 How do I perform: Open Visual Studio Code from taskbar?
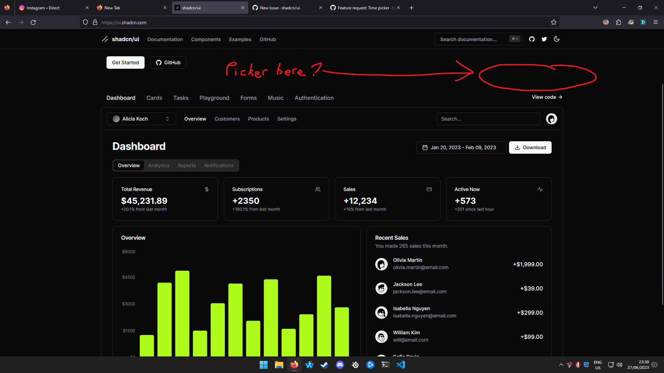(x=401, y=365)
